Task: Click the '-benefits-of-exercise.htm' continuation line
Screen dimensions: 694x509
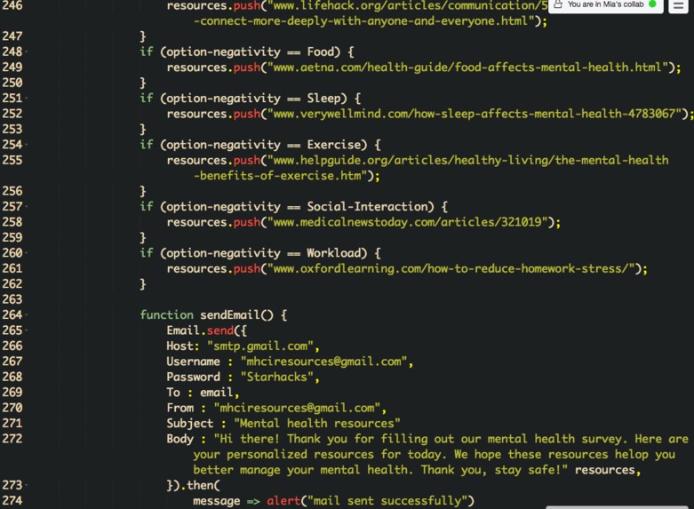Action: coord(286,176)
